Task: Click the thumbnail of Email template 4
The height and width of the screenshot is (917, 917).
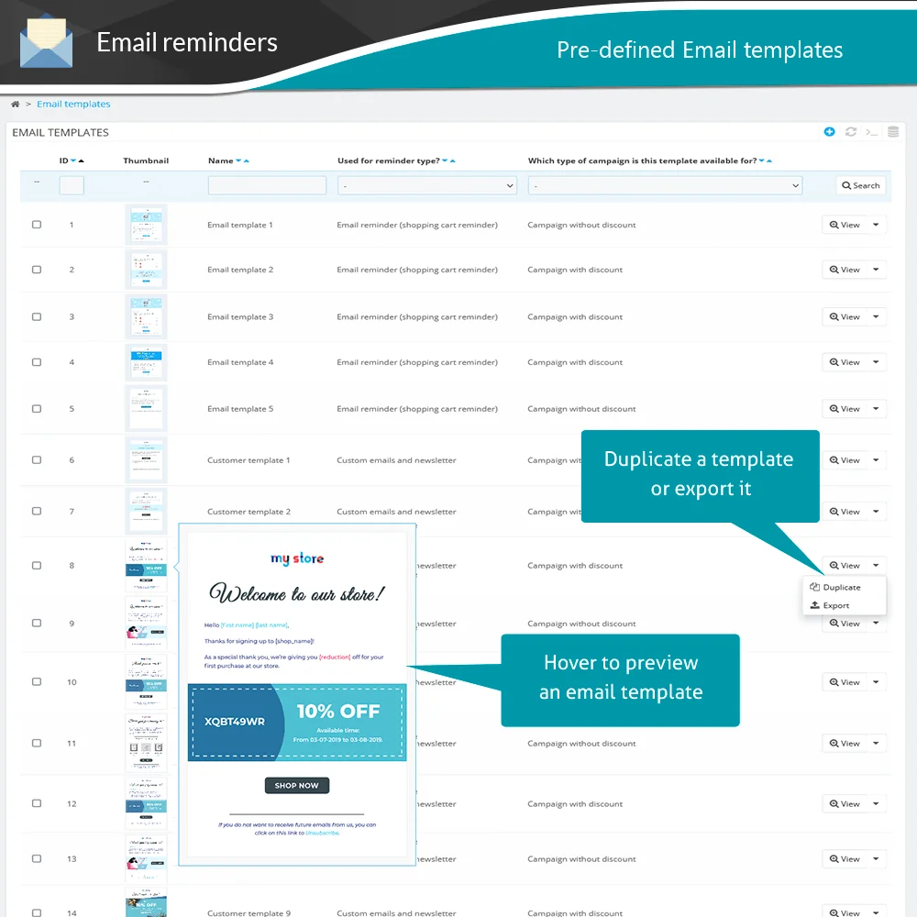Action: coord(147,361)
